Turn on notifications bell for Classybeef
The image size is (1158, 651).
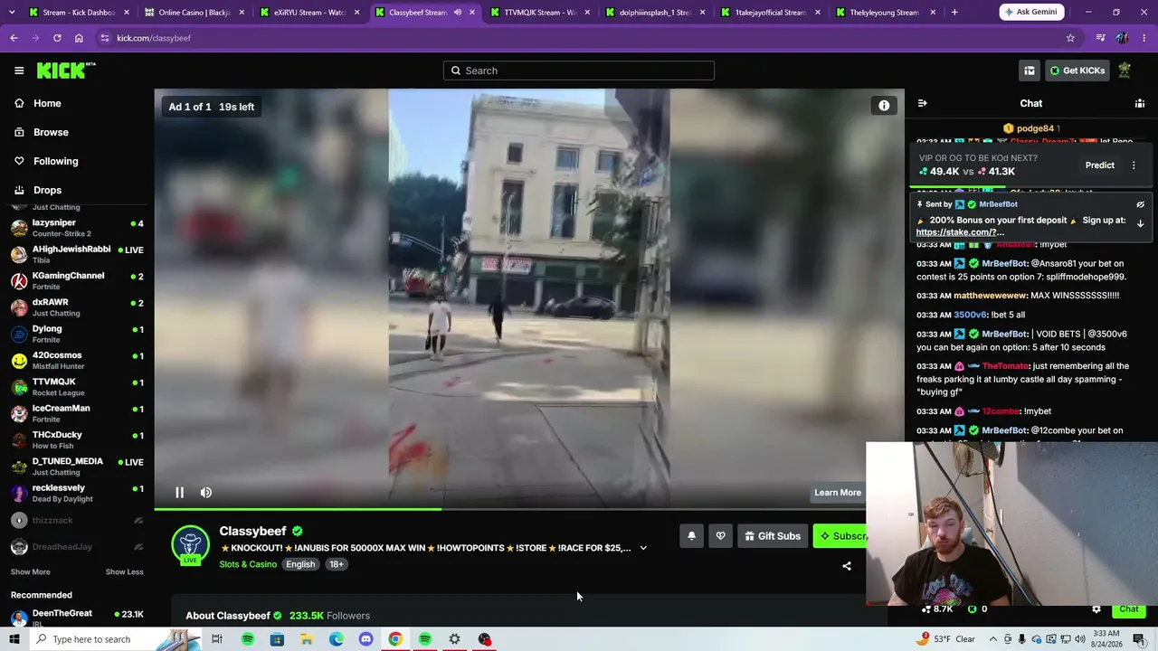coord(691,536)
